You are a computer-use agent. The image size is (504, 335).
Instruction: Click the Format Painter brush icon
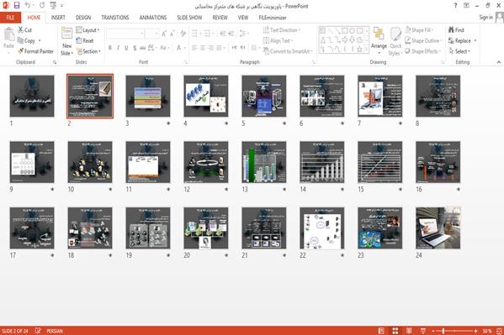click(x=20, y=51)
